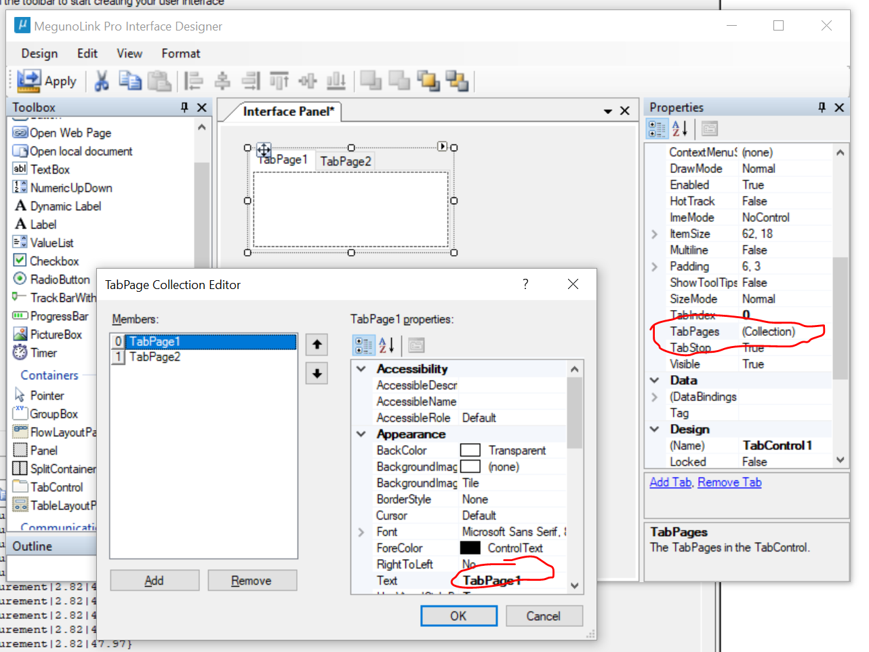
Task: Sort Properties panel alphabetically
Action: coord(680,128)
